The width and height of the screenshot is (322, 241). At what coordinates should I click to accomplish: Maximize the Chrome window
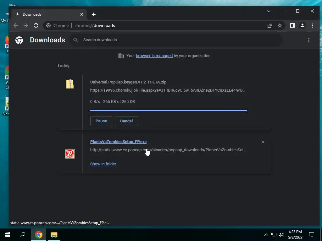(x=298, y=11)
